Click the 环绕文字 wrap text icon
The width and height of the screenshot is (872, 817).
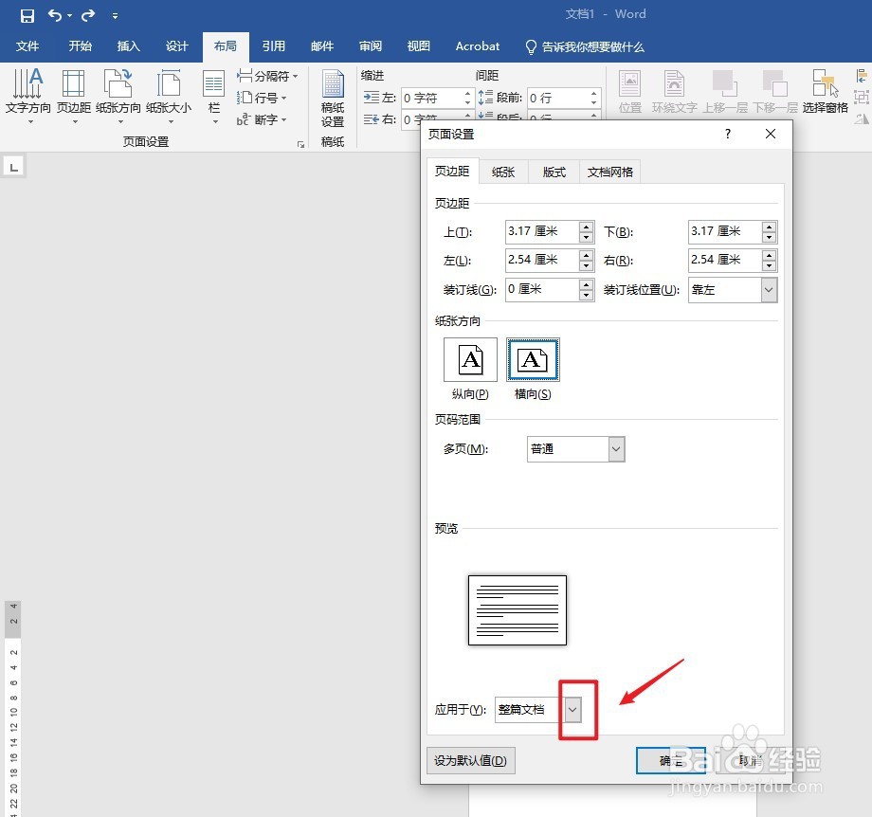[x=674, y=92]
